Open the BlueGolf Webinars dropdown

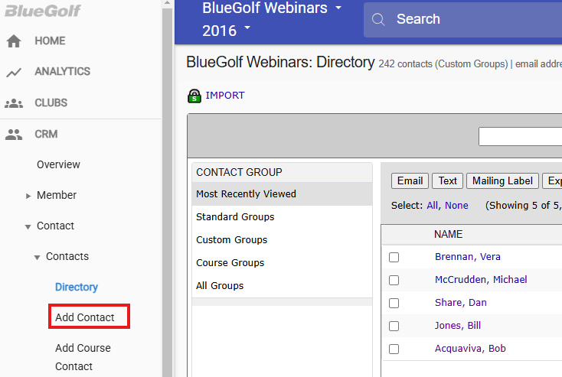point(272,8)
